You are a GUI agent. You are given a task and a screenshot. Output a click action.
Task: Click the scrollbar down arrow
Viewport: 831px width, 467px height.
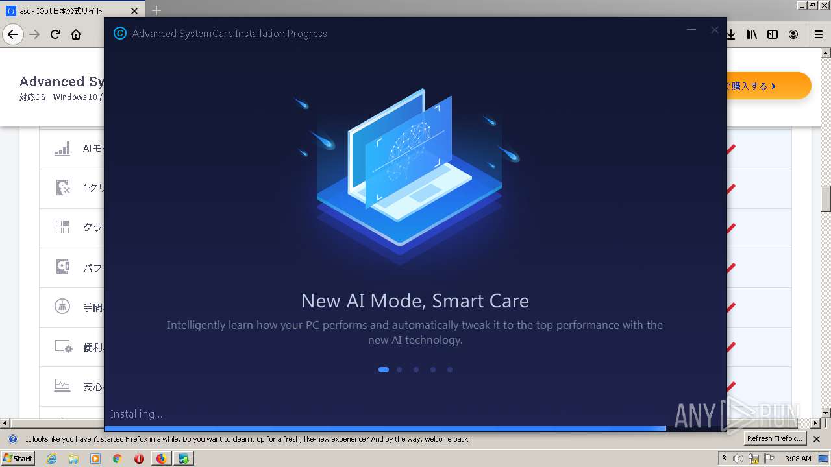[x=826, y=413]
